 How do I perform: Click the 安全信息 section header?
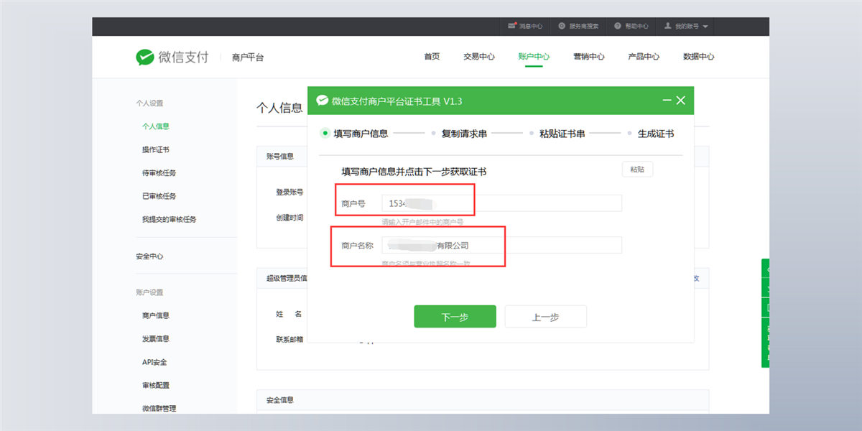click(x=280, y=400)
